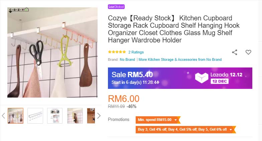This screenshot has width=262, height=141.
Task: Click the share icon
Action: pos(235,52)
